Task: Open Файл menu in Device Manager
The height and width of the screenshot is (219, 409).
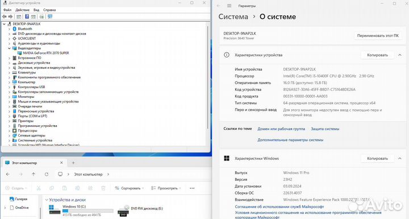Action: [x=7, y=10]
